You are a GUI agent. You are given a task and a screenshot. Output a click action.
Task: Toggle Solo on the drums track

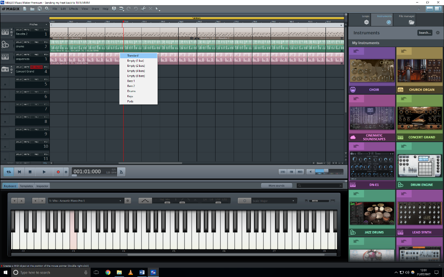[18, 42]
